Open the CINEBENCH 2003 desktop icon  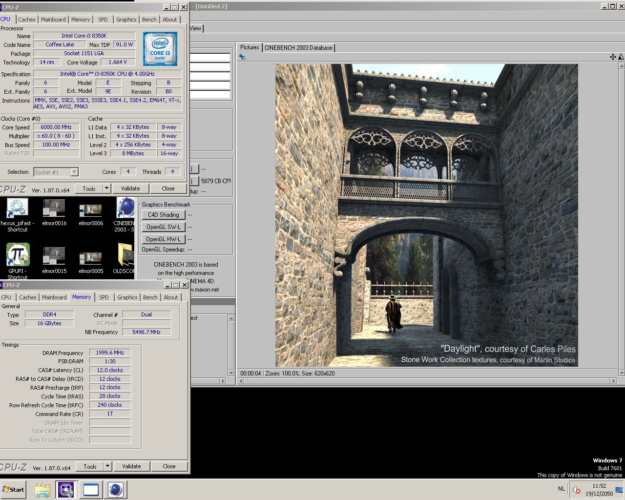[x=125, y=215]
